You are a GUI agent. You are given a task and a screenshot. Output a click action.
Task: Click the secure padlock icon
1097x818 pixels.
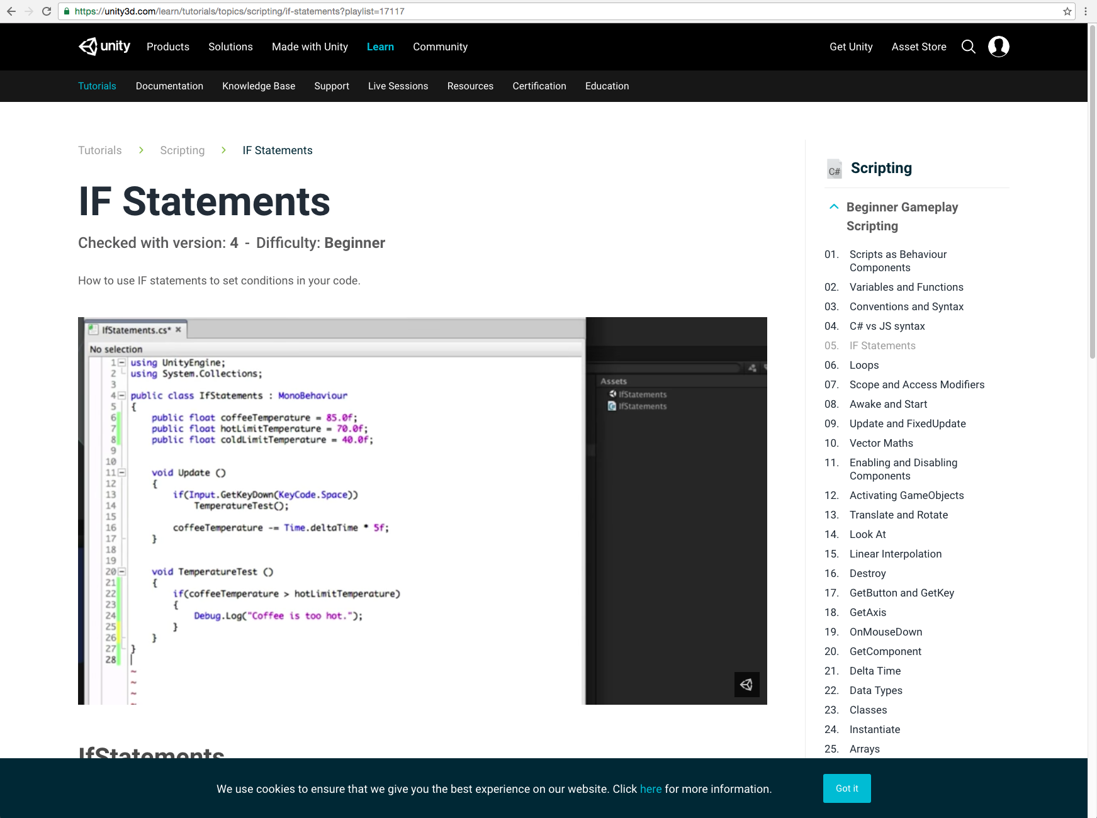click(67, 11)
